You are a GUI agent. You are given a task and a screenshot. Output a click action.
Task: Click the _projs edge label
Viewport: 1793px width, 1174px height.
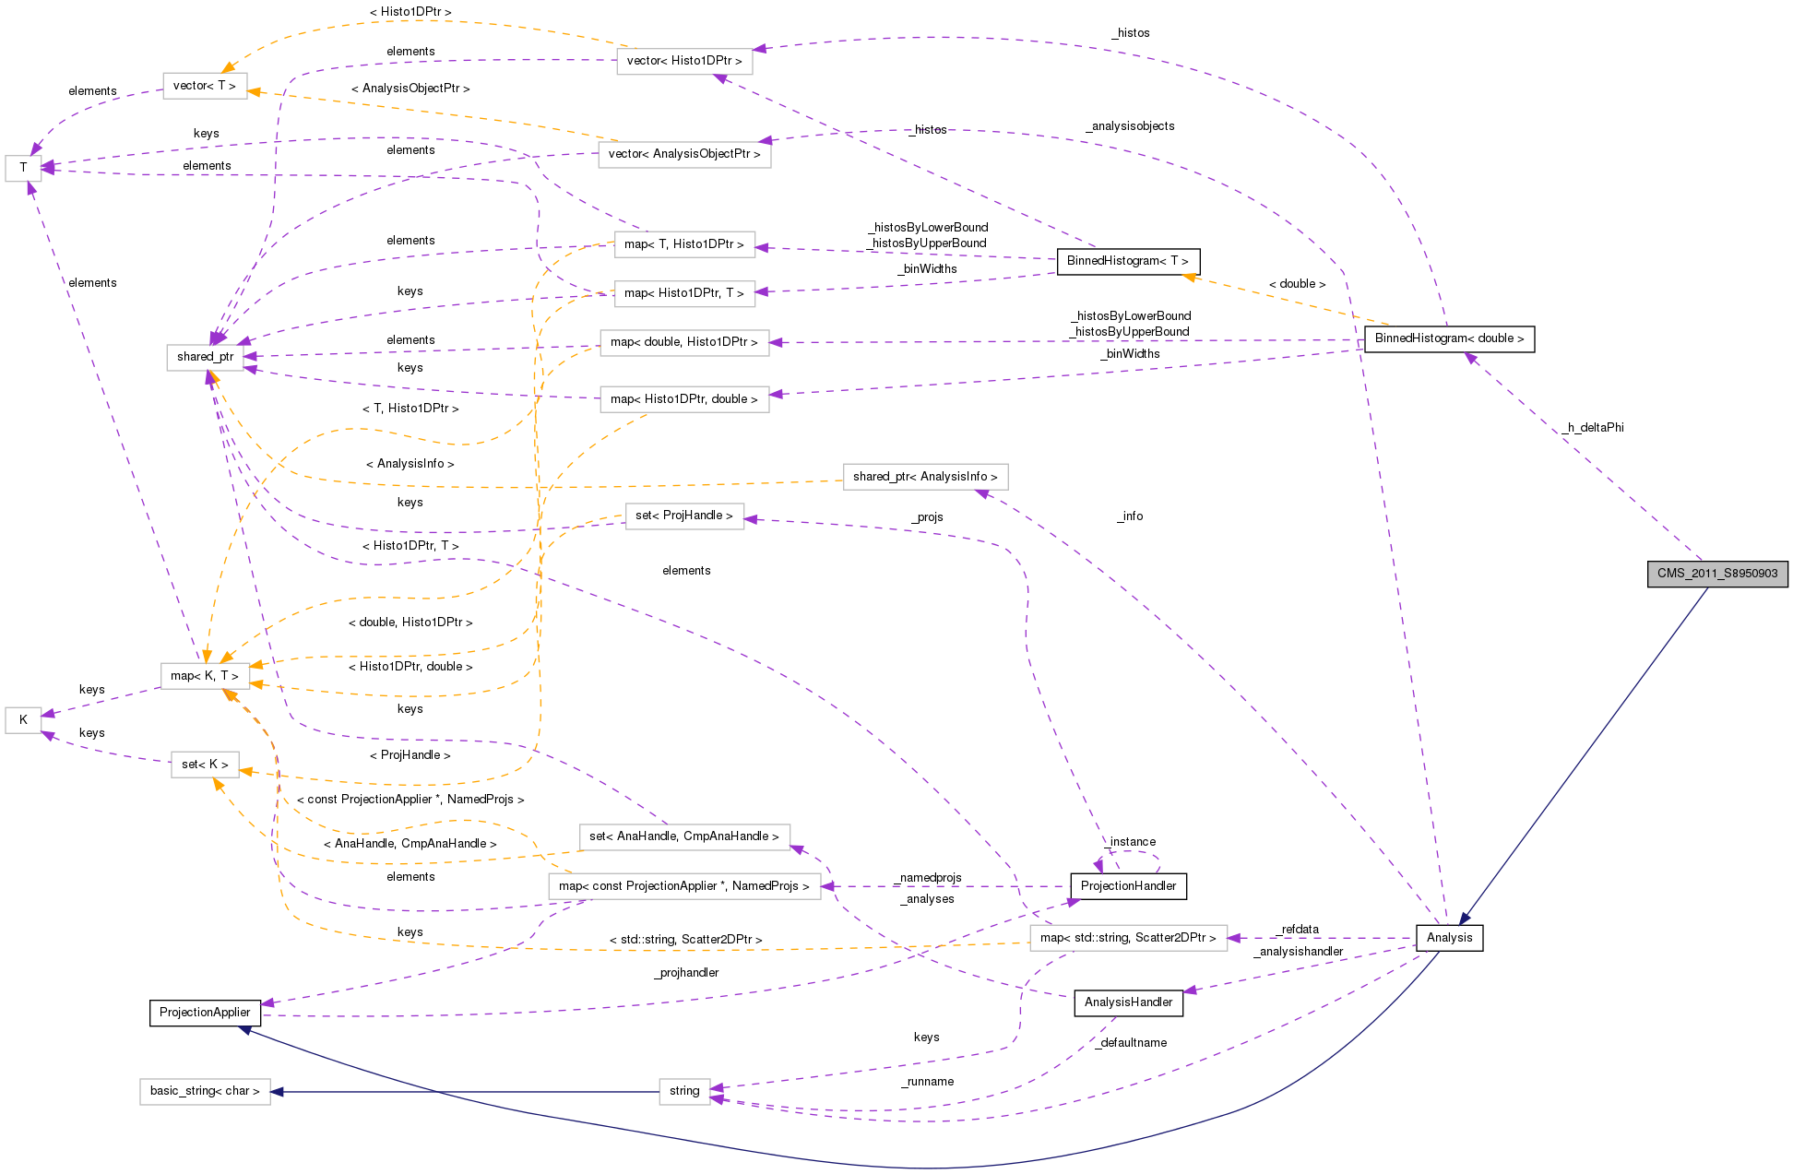(x=927, y=517)
